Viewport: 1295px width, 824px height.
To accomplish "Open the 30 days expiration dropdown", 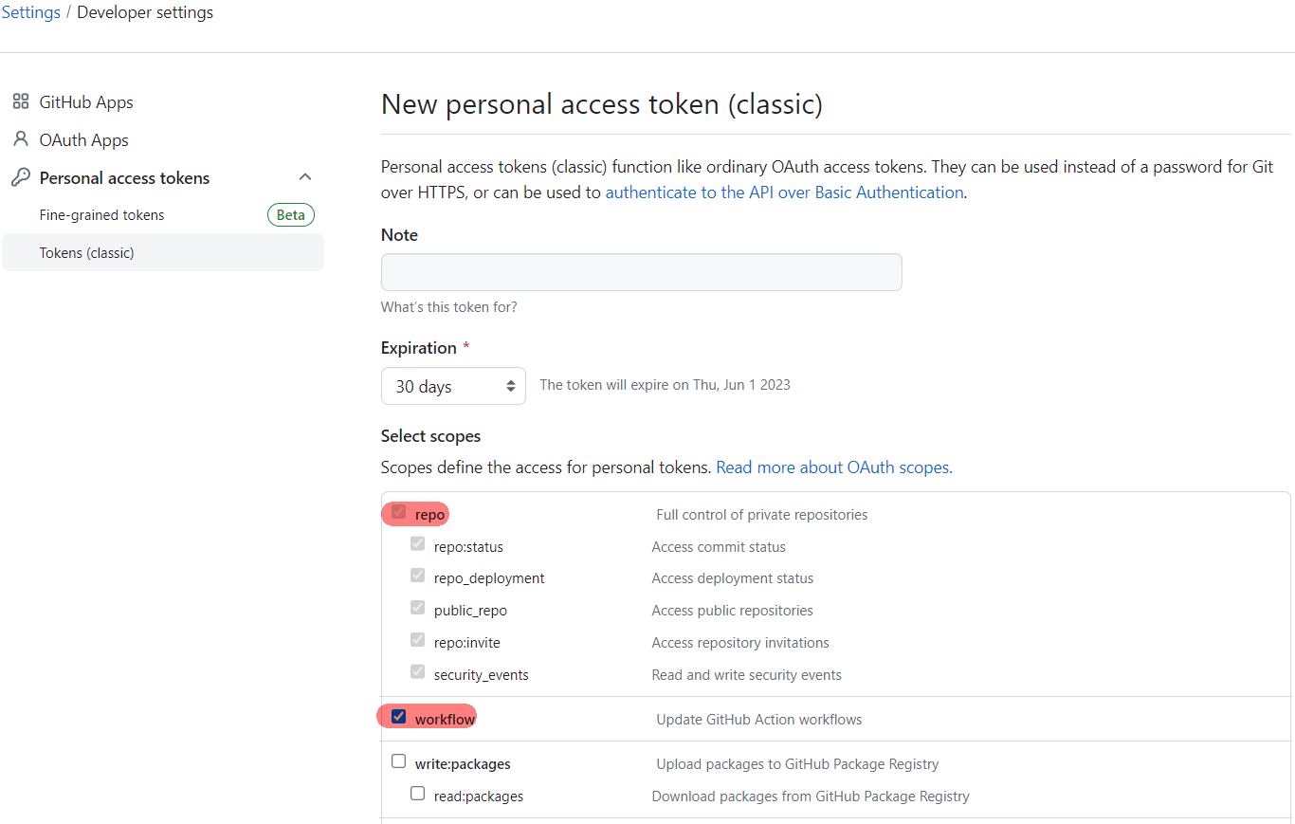I will point(453,386).
